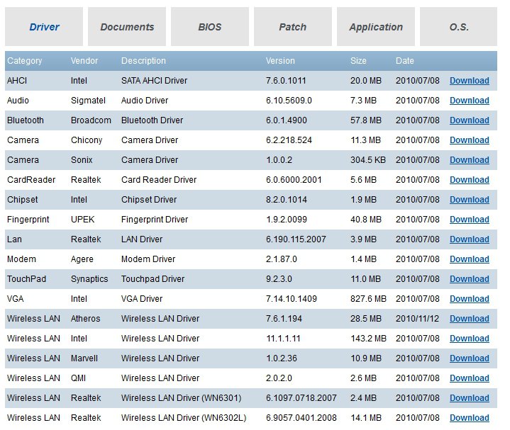Select version 7.14.10.1409 text
This screenshot has height=430, width=510.
pyautogui.click(x=291, y=298)
